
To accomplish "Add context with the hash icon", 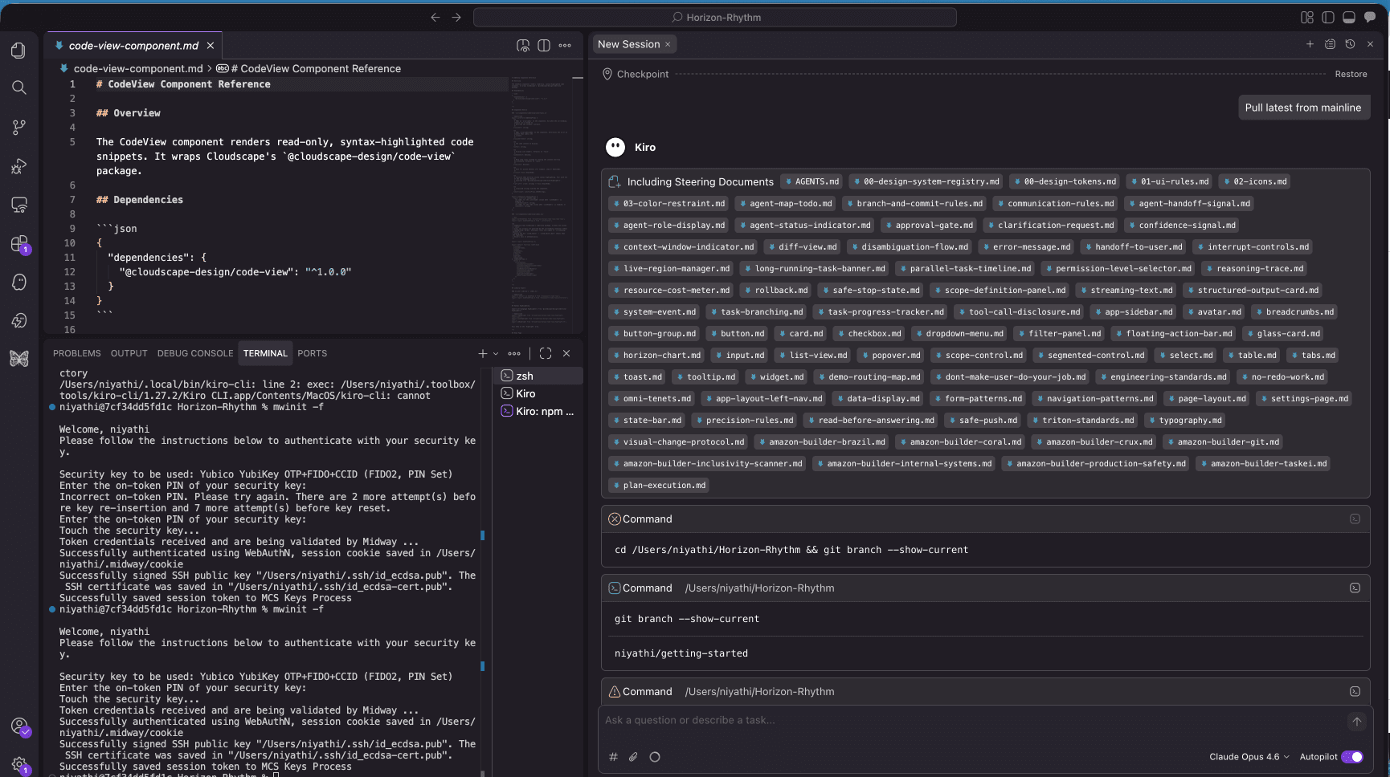I will [613, 757].
